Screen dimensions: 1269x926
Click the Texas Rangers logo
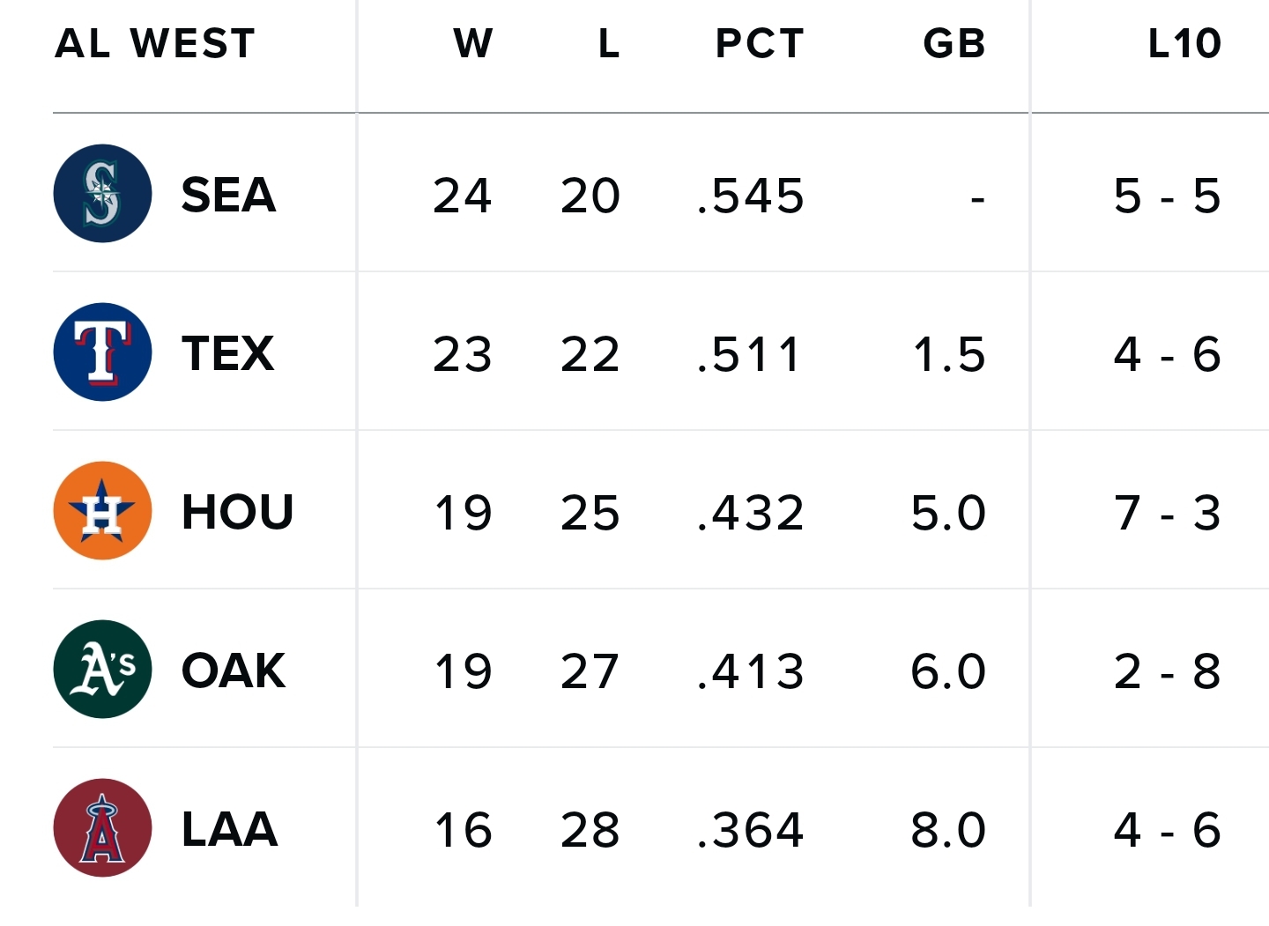[102, 352]
